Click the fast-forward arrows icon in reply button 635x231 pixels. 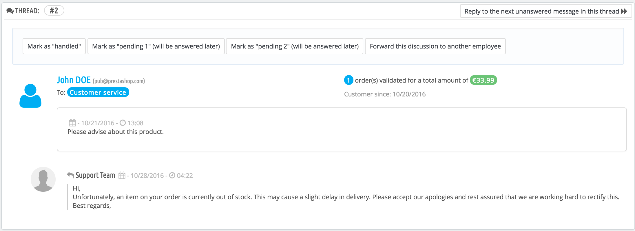[624, 11]
